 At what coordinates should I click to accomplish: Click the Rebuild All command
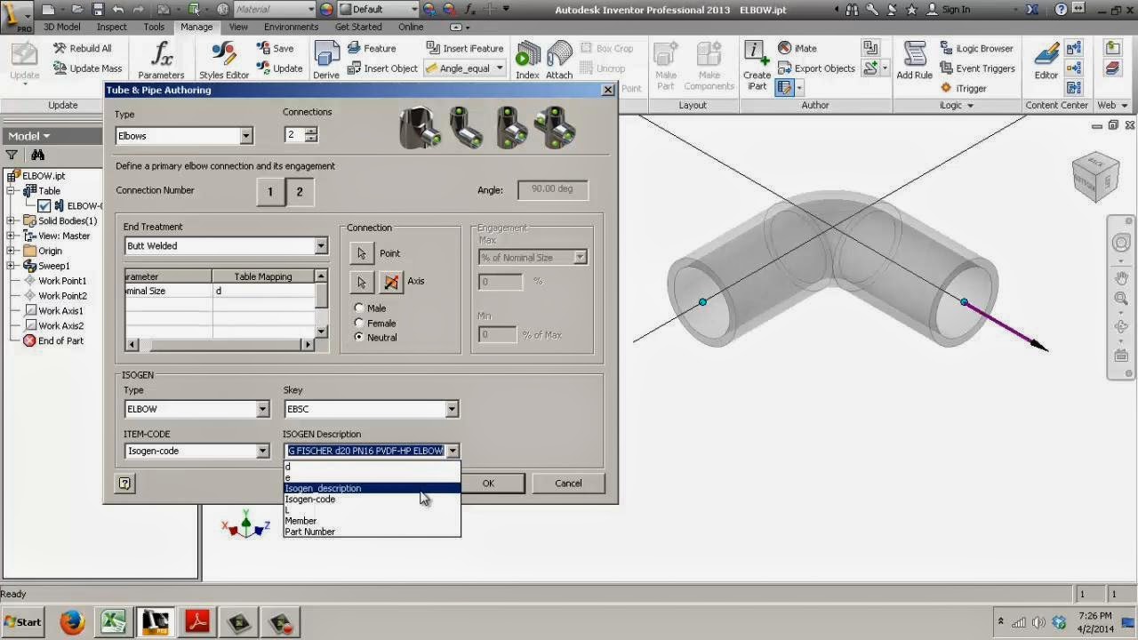82,49
